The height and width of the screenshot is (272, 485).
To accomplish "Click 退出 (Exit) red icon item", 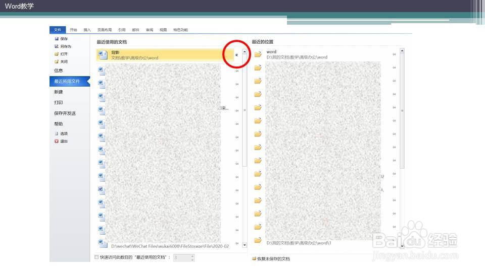I will click(x=61, y=141).
